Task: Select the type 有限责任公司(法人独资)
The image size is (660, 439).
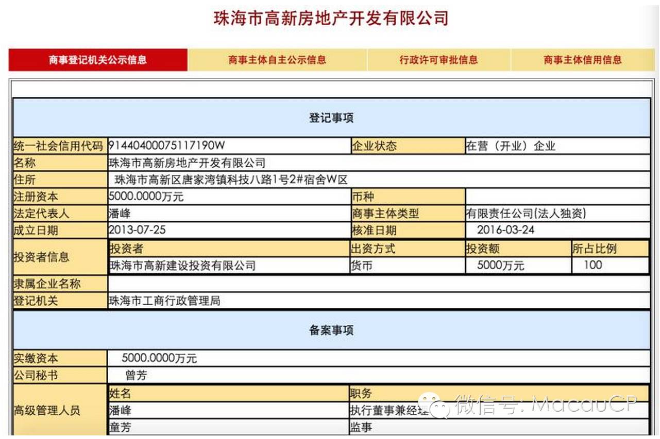Action: tap(526, 214)
